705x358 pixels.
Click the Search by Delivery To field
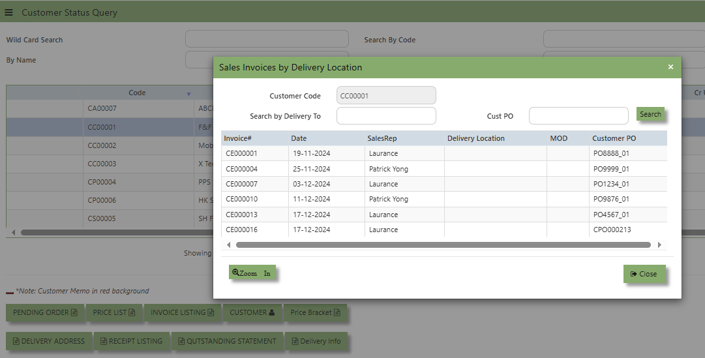tap(386, 115)
